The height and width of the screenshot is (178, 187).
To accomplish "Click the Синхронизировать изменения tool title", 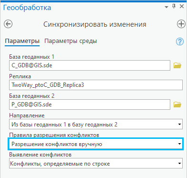I will pos(95,24).
